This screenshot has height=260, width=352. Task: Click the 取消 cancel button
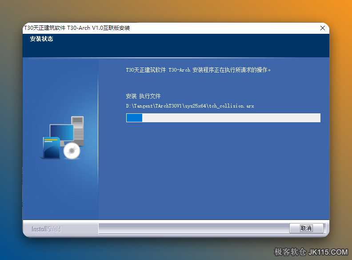tap(306, 228)
